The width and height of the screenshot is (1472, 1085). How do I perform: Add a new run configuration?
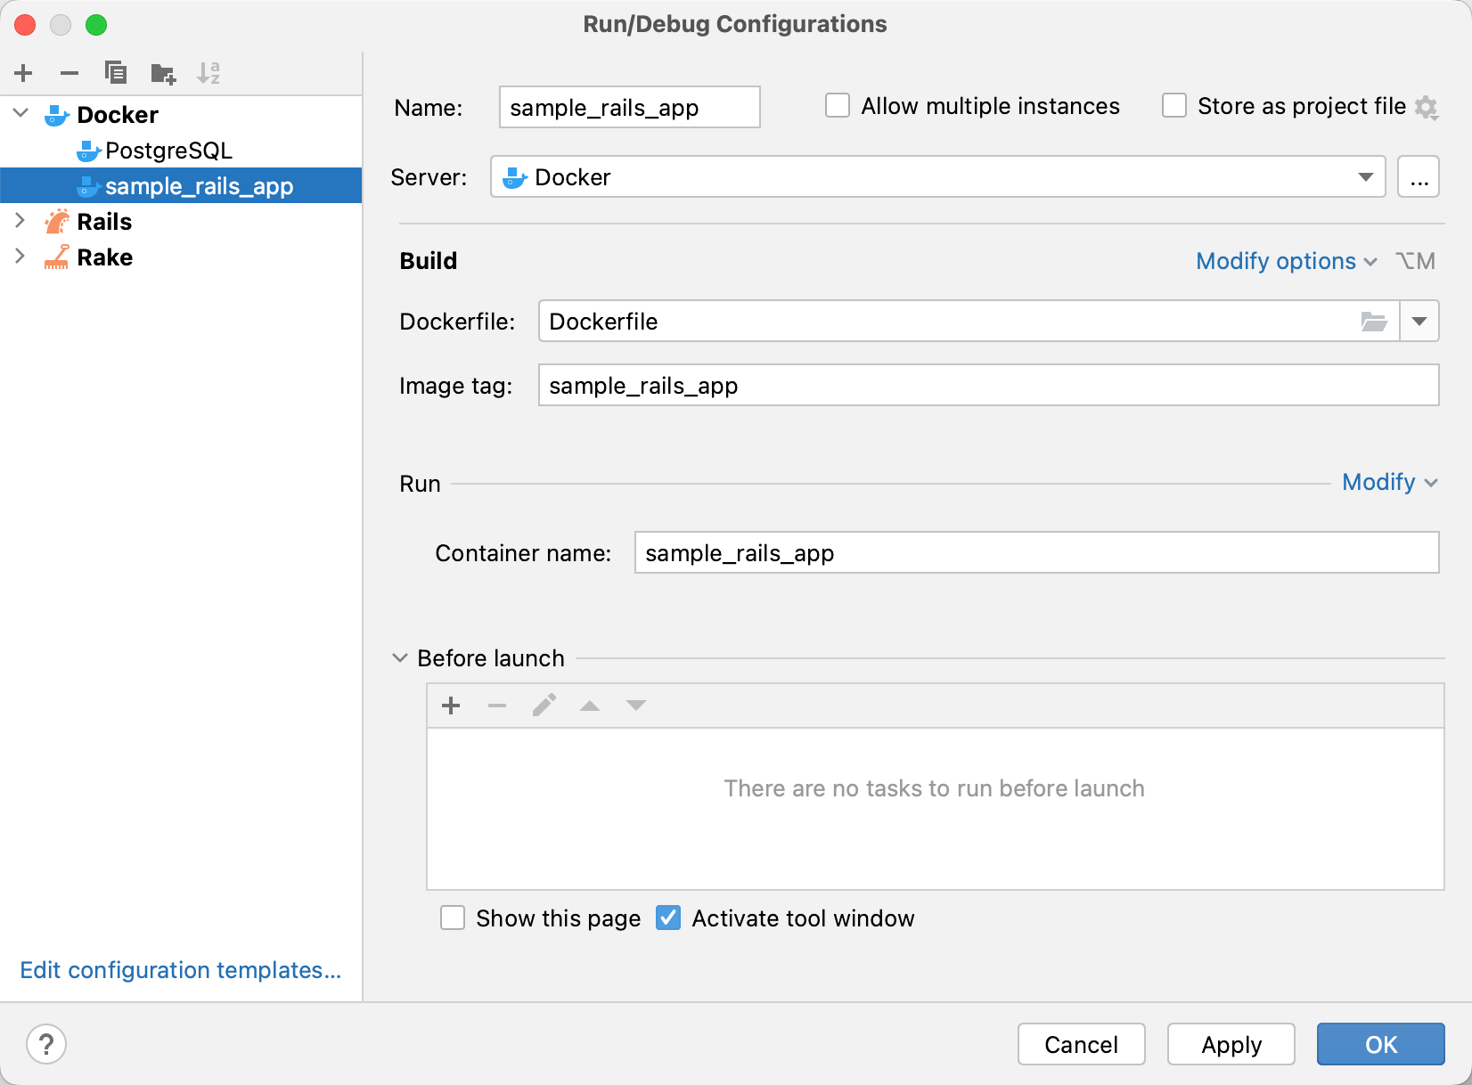click(x=23, y=73)
